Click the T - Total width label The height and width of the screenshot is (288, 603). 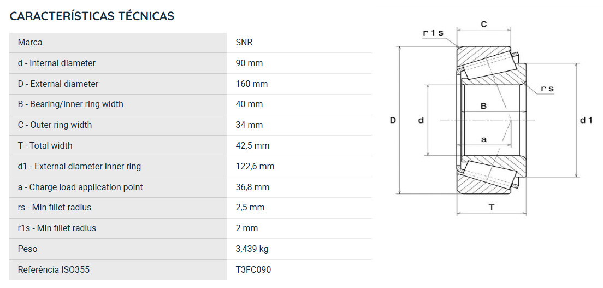[45, 145]
